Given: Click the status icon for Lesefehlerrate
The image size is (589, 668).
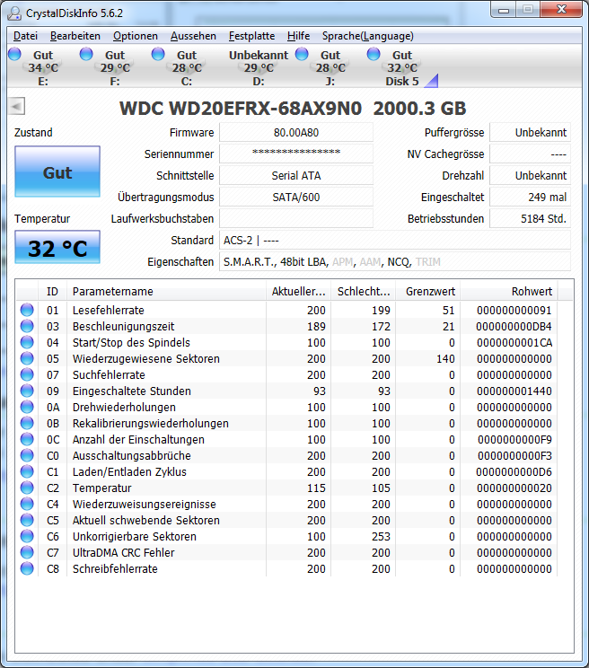Looking at the screenshot, I should point(27,310).
